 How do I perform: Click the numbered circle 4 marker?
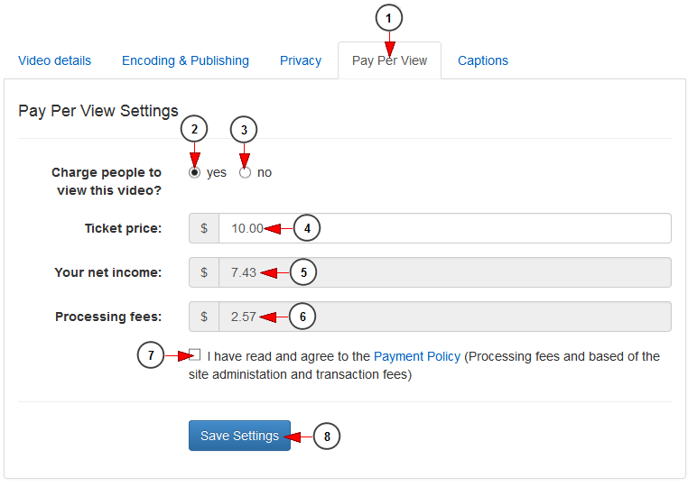(307, 228)
